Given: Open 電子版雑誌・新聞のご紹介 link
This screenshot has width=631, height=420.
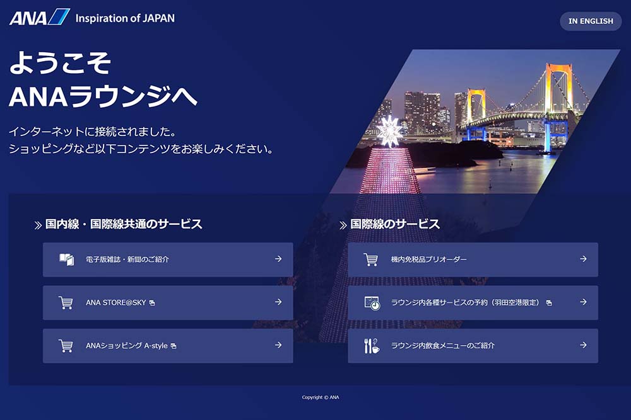Looking at the screenshot, I should [168, 259].
